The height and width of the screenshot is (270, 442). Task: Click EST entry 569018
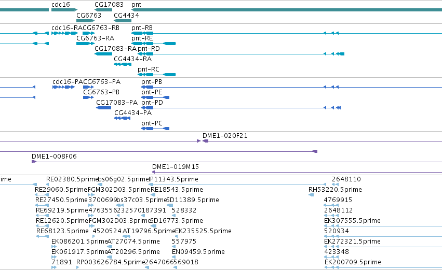coord(186,263)
